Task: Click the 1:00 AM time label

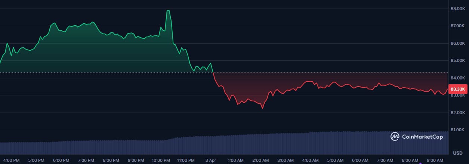Action: tap(236, 160)
